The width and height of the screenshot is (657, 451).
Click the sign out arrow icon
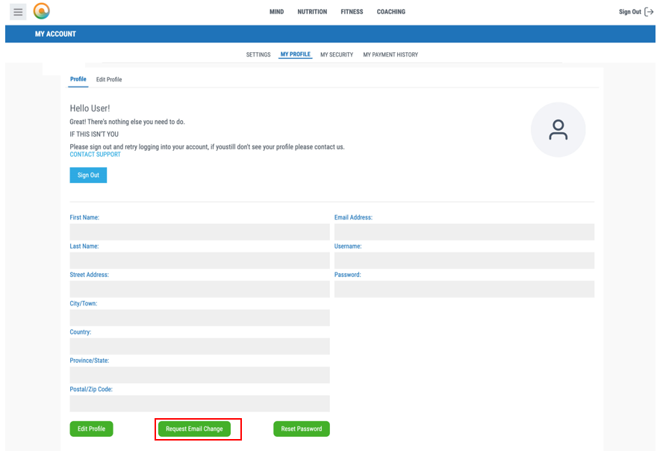tap(649, 12)
